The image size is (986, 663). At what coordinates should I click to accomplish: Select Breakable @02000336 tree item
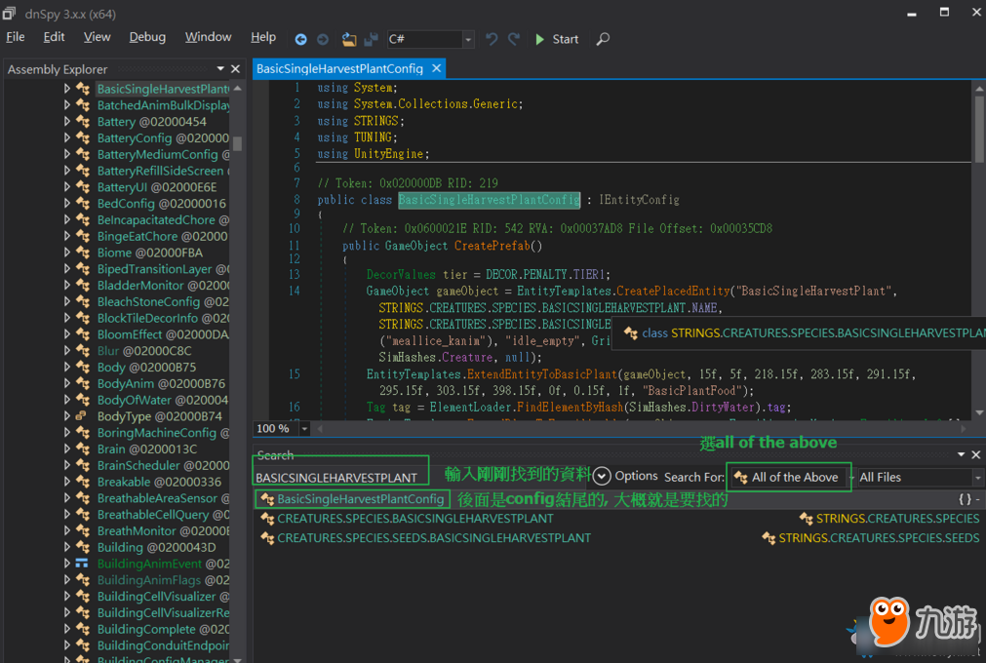(x=159, y=482)
